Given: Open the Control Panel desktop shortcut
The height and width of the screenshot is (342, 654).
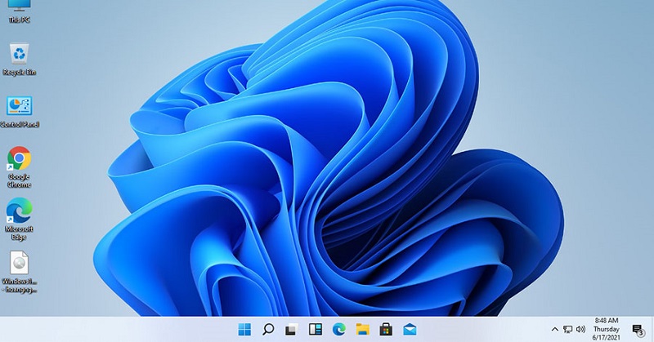Looking at the screenshot, I should (x=19, y=112).
